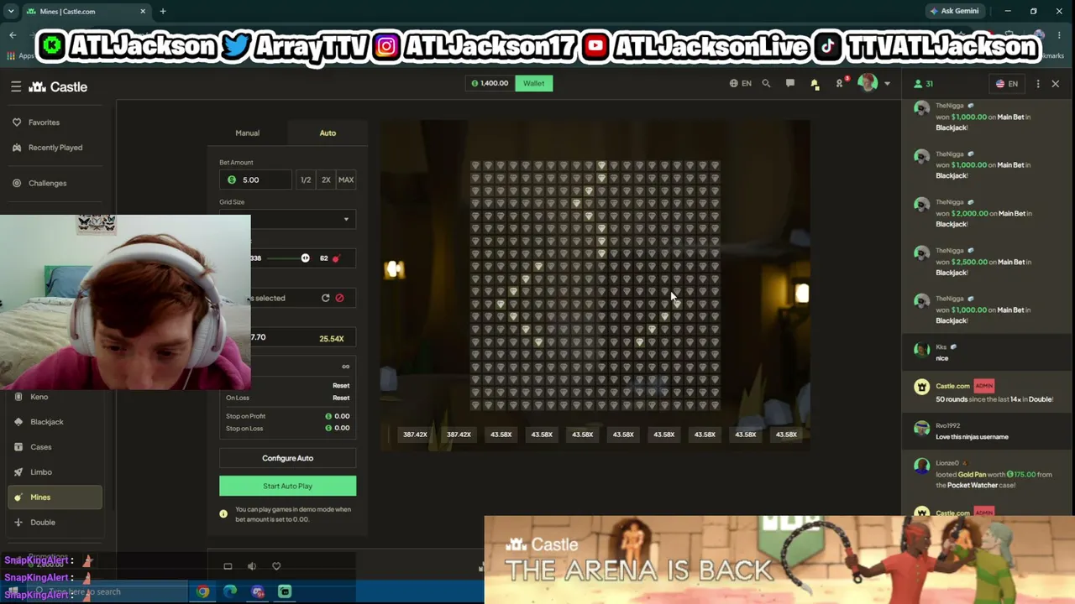The image size is (1075, 604).
Task: Open the site search icon
Action: 766,83
